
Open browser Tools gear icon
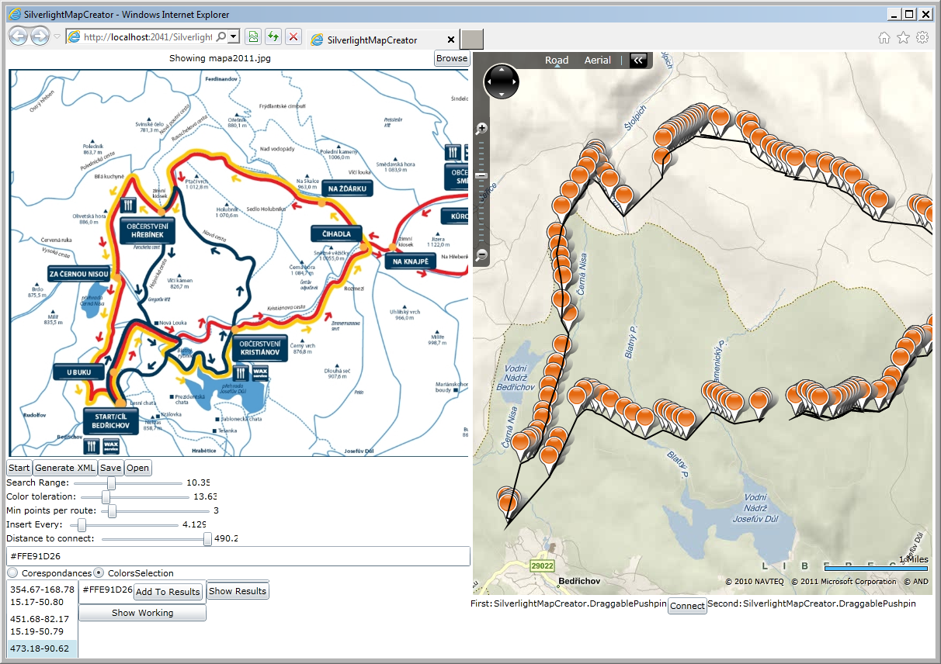[x=922, y=37]
